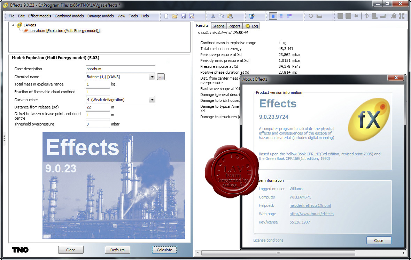Click the grey layer-stack toolbar icon

pyautogui.click(x=374, y=16)
